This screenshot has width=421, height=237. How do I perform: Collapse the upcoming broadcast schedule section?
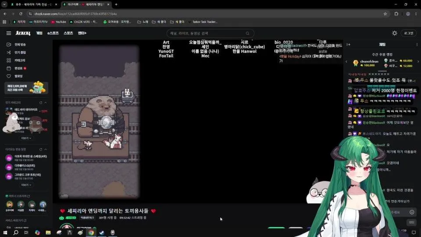point(46,149)
